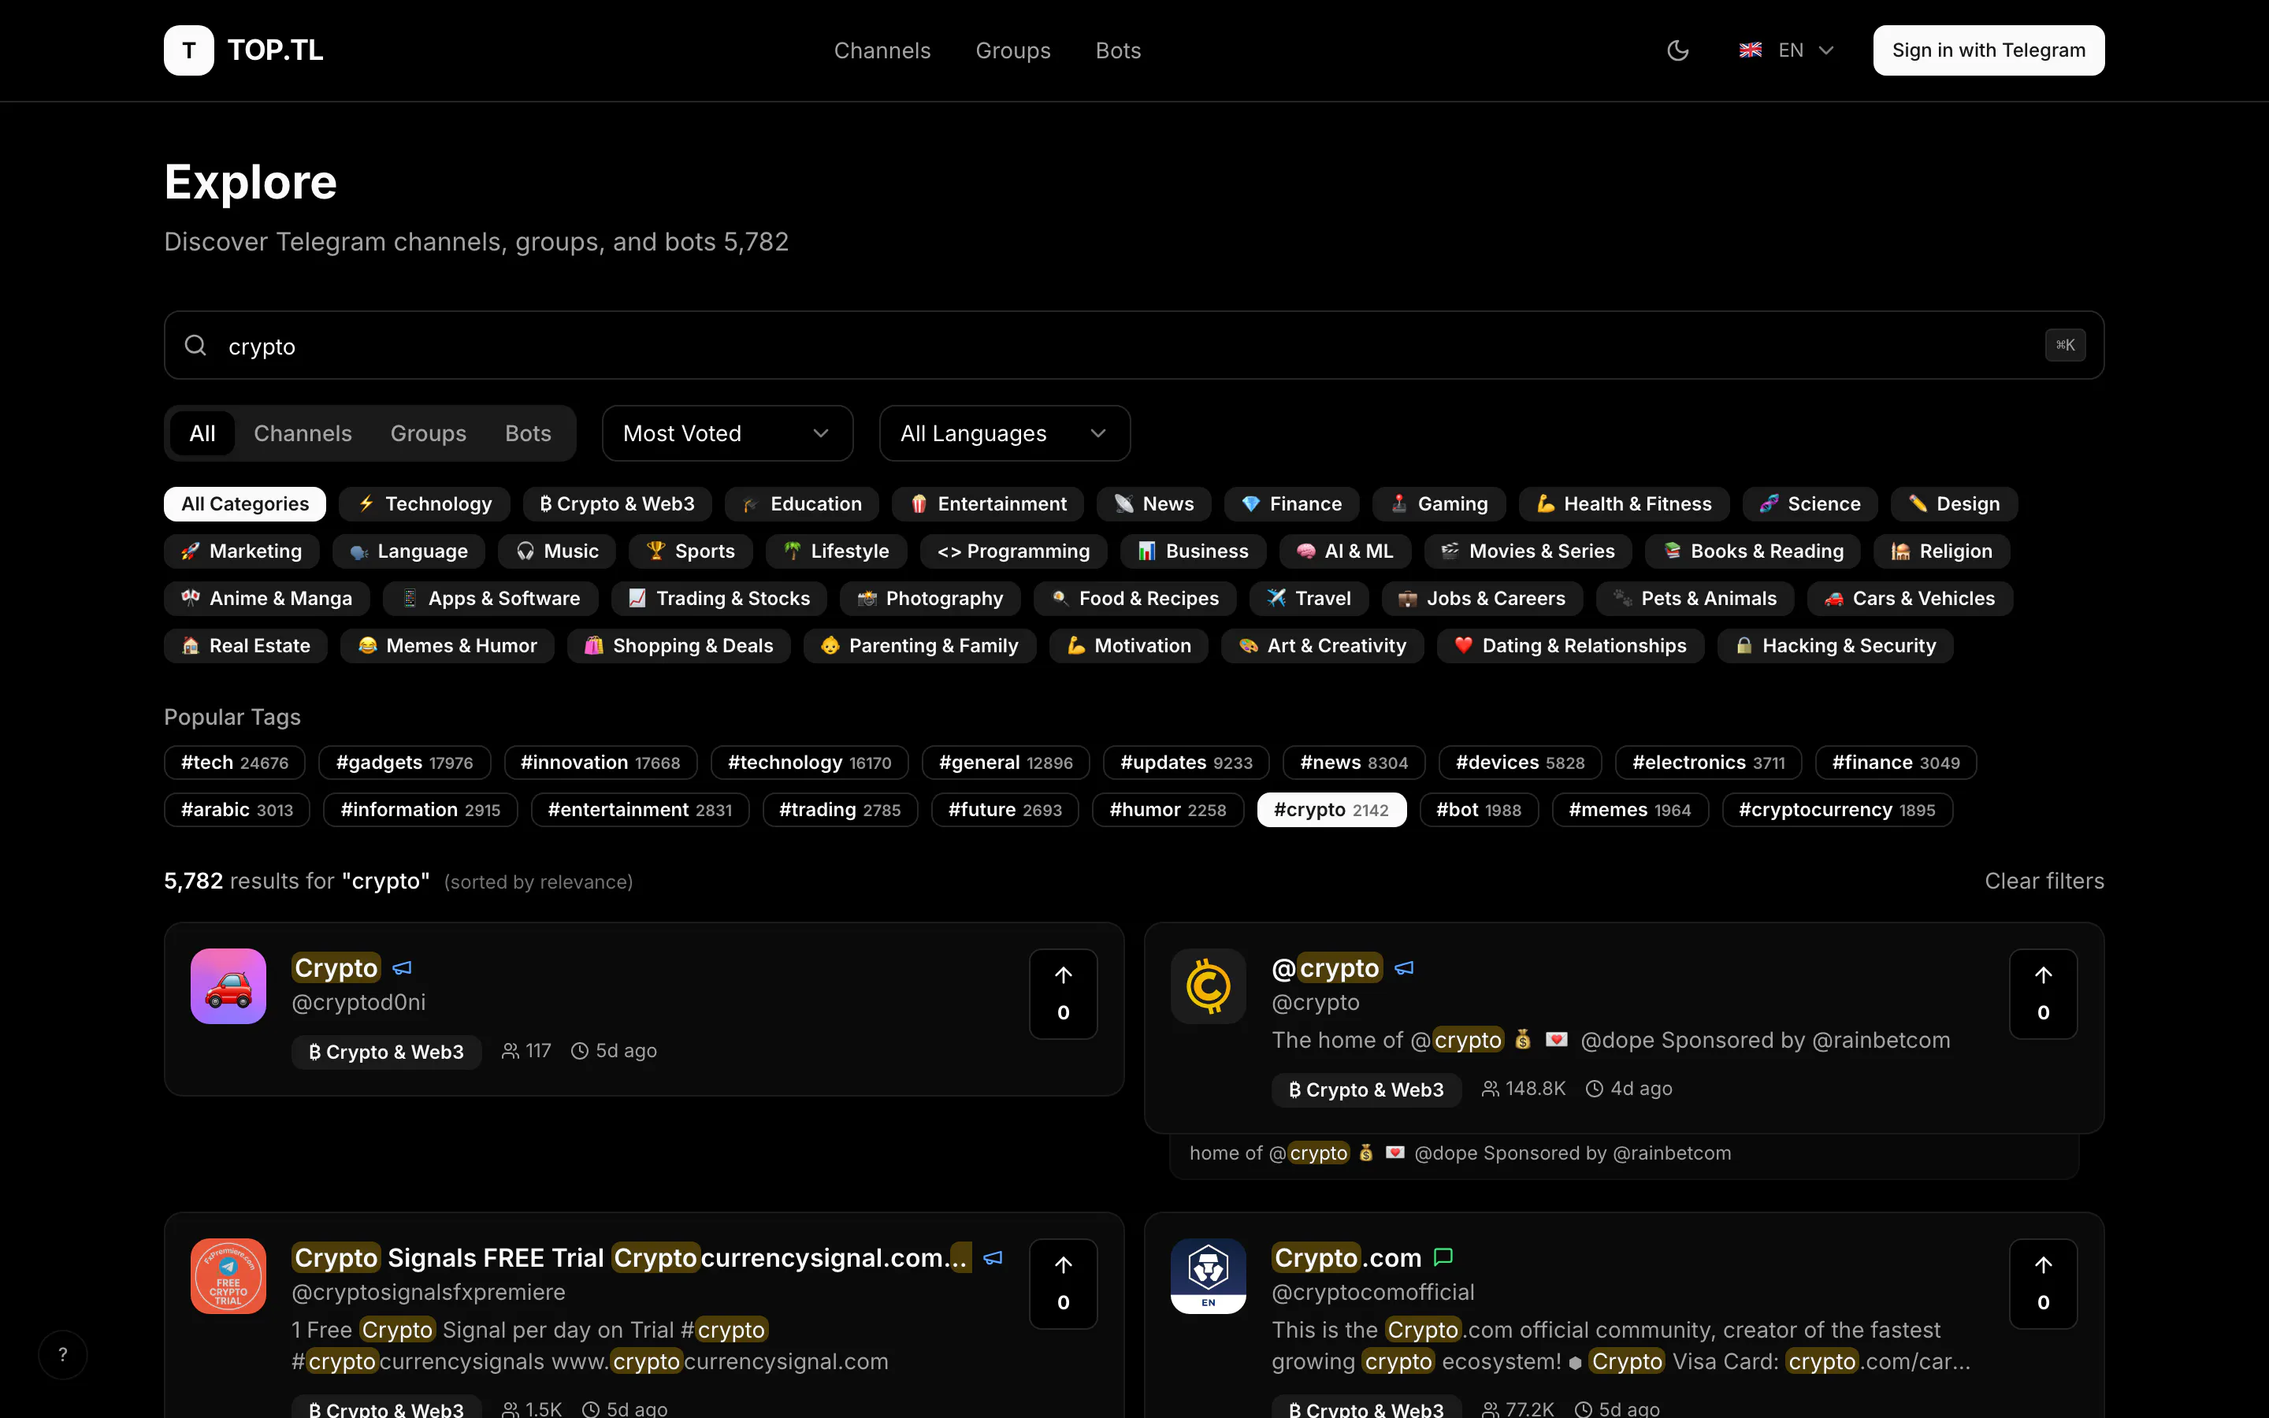Toggle dark mode moon icon
The height and width of the screenshot is (1418, 2269).
click(x=1677, y=50)
